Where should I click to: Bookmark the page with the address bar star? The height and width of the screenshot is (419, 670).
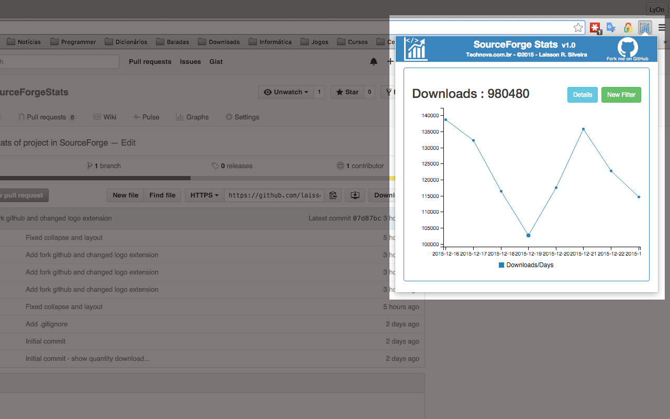[x=578, y=27]
